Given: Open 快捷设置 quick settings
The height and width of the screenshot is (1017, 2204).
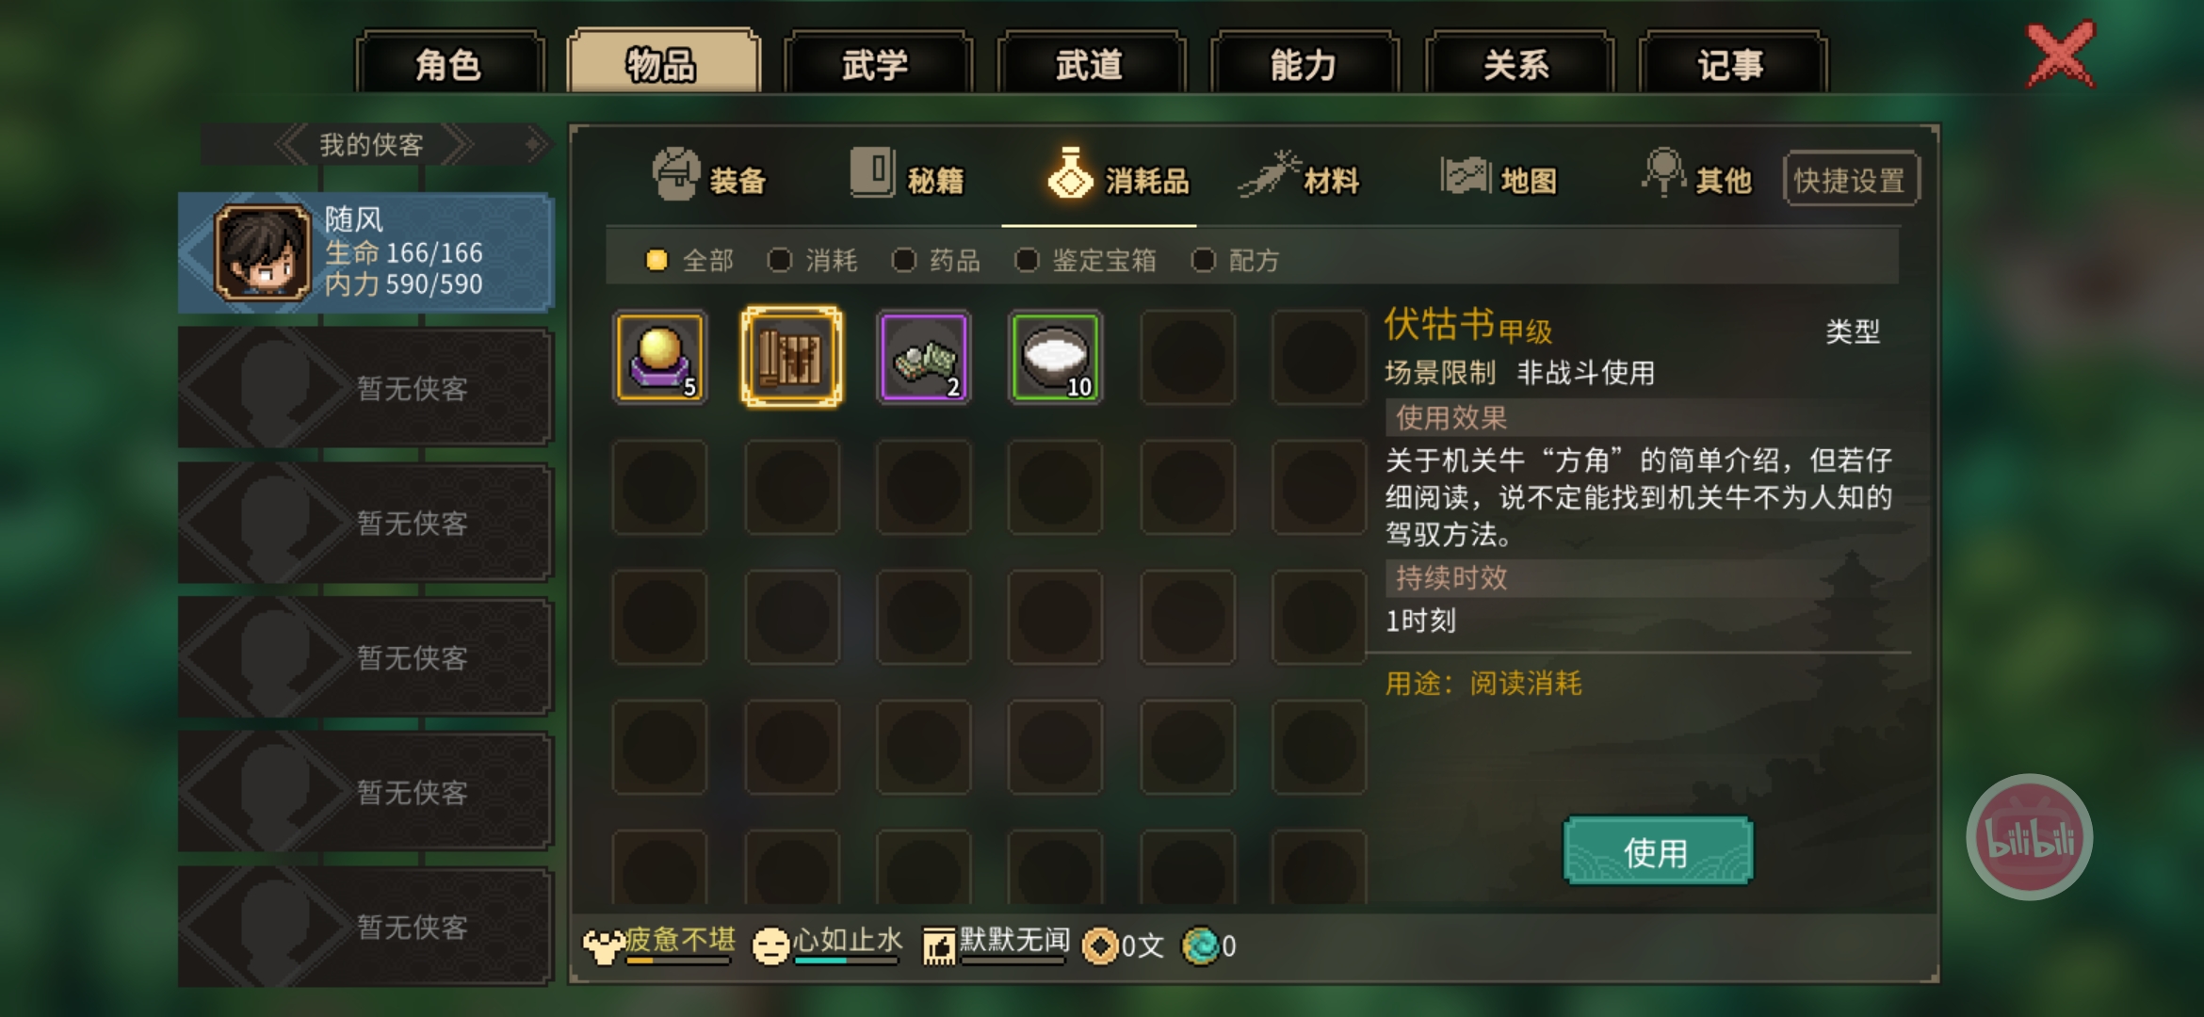Looking at the screenshot, I should tap(1850, 179).
